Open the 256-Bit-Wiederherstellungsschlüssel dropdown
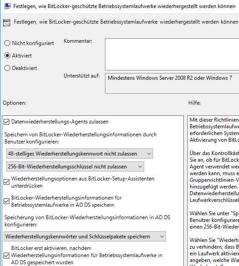The image size is (239, 266). 75,167
